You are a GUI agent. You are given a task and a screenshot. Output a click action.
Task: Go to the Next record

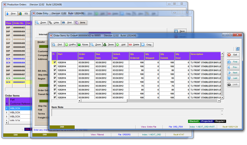click(x=233, y=73)
